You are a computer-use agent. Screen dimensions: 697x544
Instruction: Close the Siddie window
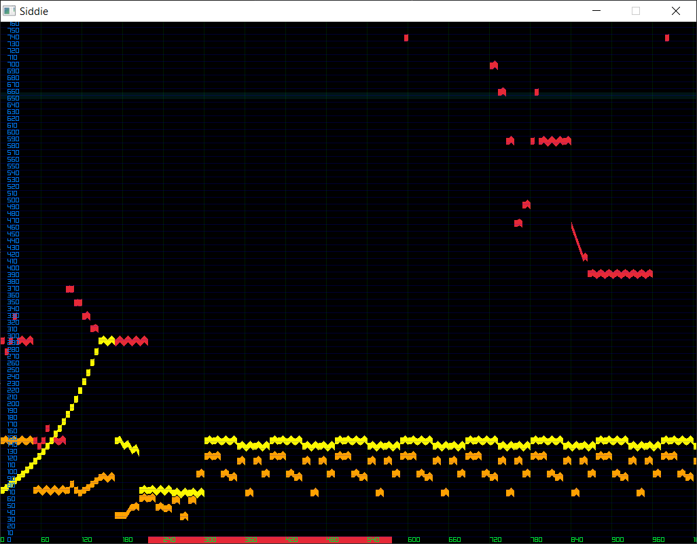point(675,11)
